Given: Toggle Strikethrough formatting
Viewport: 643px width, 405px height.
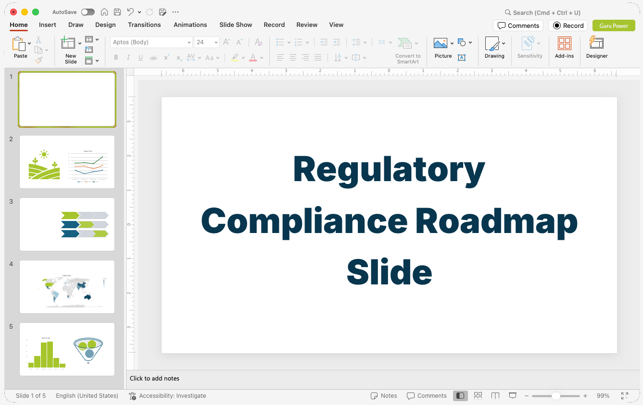Looking at the screenshot, I should pos(153,58).
